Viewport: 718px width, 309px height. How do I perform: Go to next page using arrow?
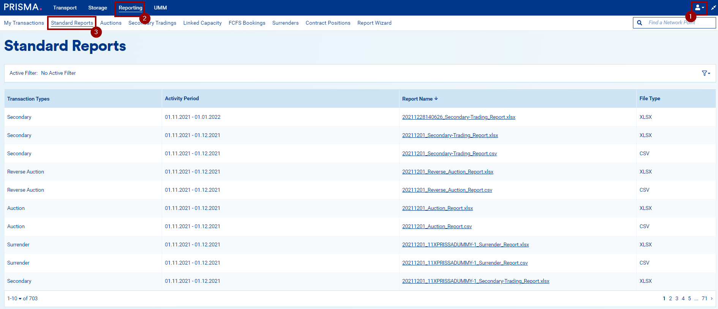712,298
